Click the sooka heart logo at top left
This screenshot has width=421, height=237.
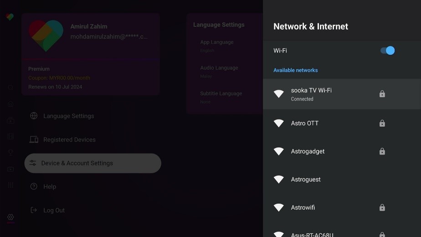[x=10, y=17]
